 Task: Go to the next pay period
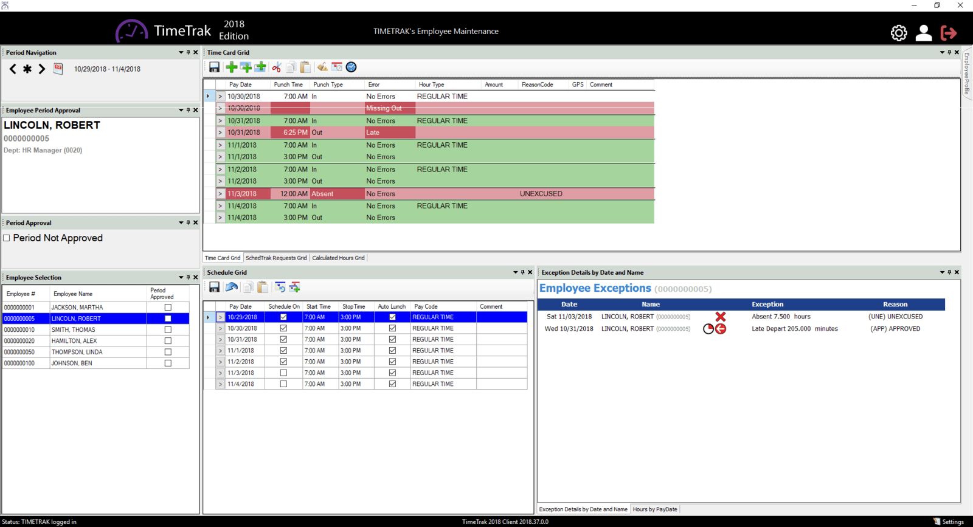[42, 69]
